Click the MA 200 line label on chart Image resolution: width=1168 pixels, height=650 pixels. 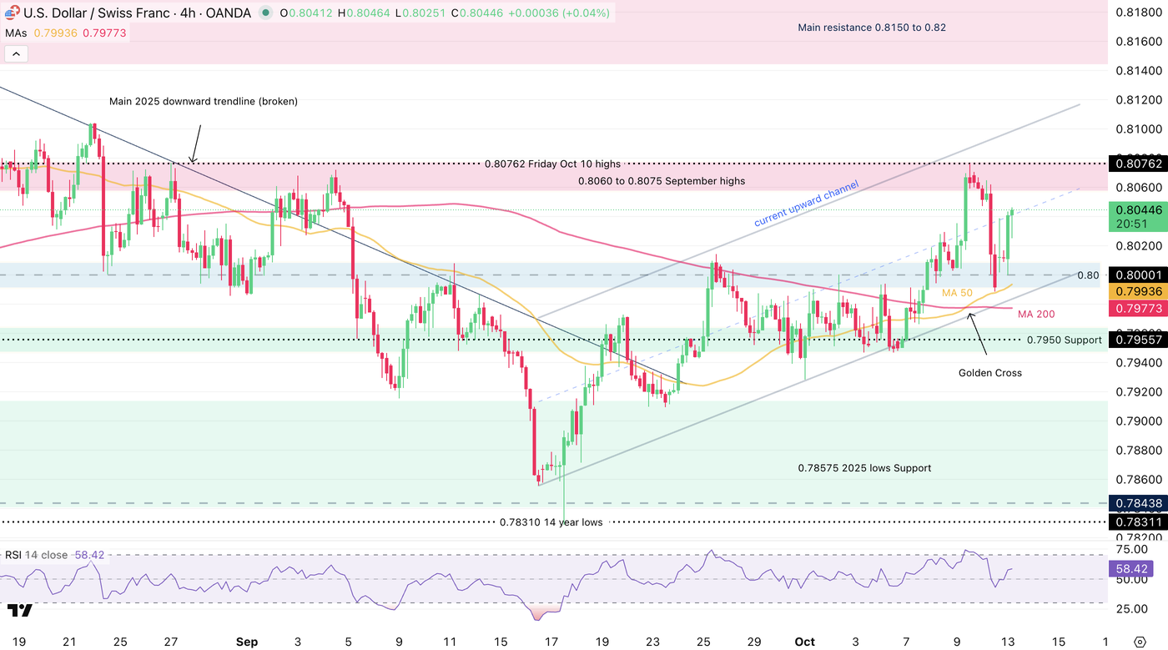click(x=1036, y=315)
